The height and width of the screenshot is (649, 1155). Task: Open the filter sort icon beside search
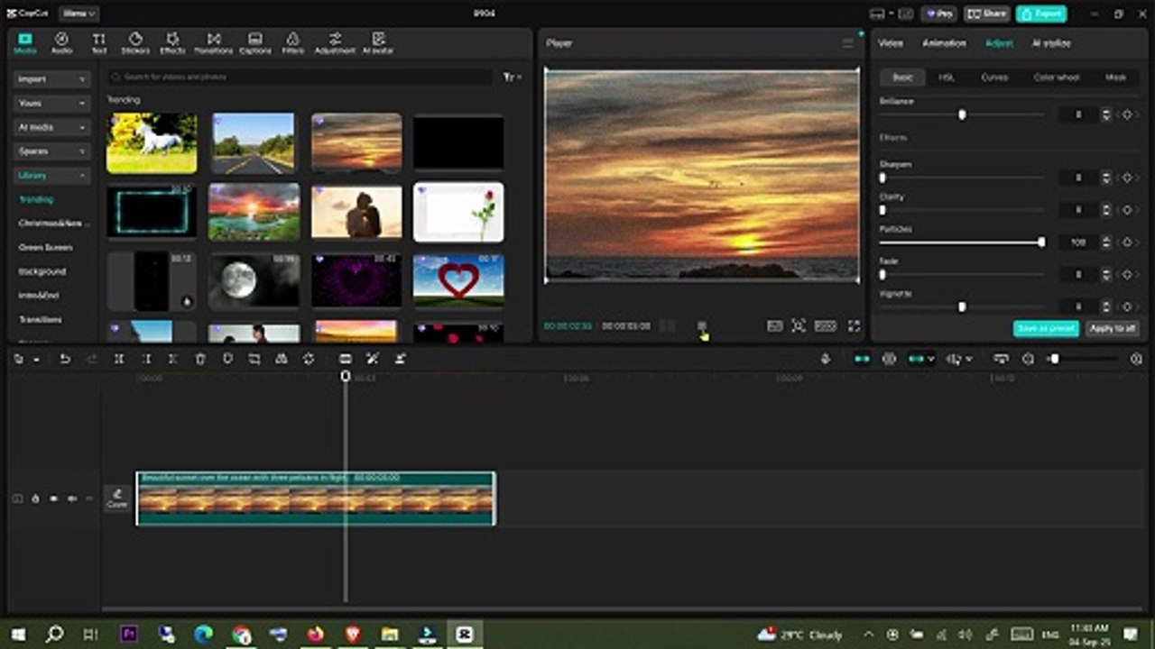pos(512,78)
